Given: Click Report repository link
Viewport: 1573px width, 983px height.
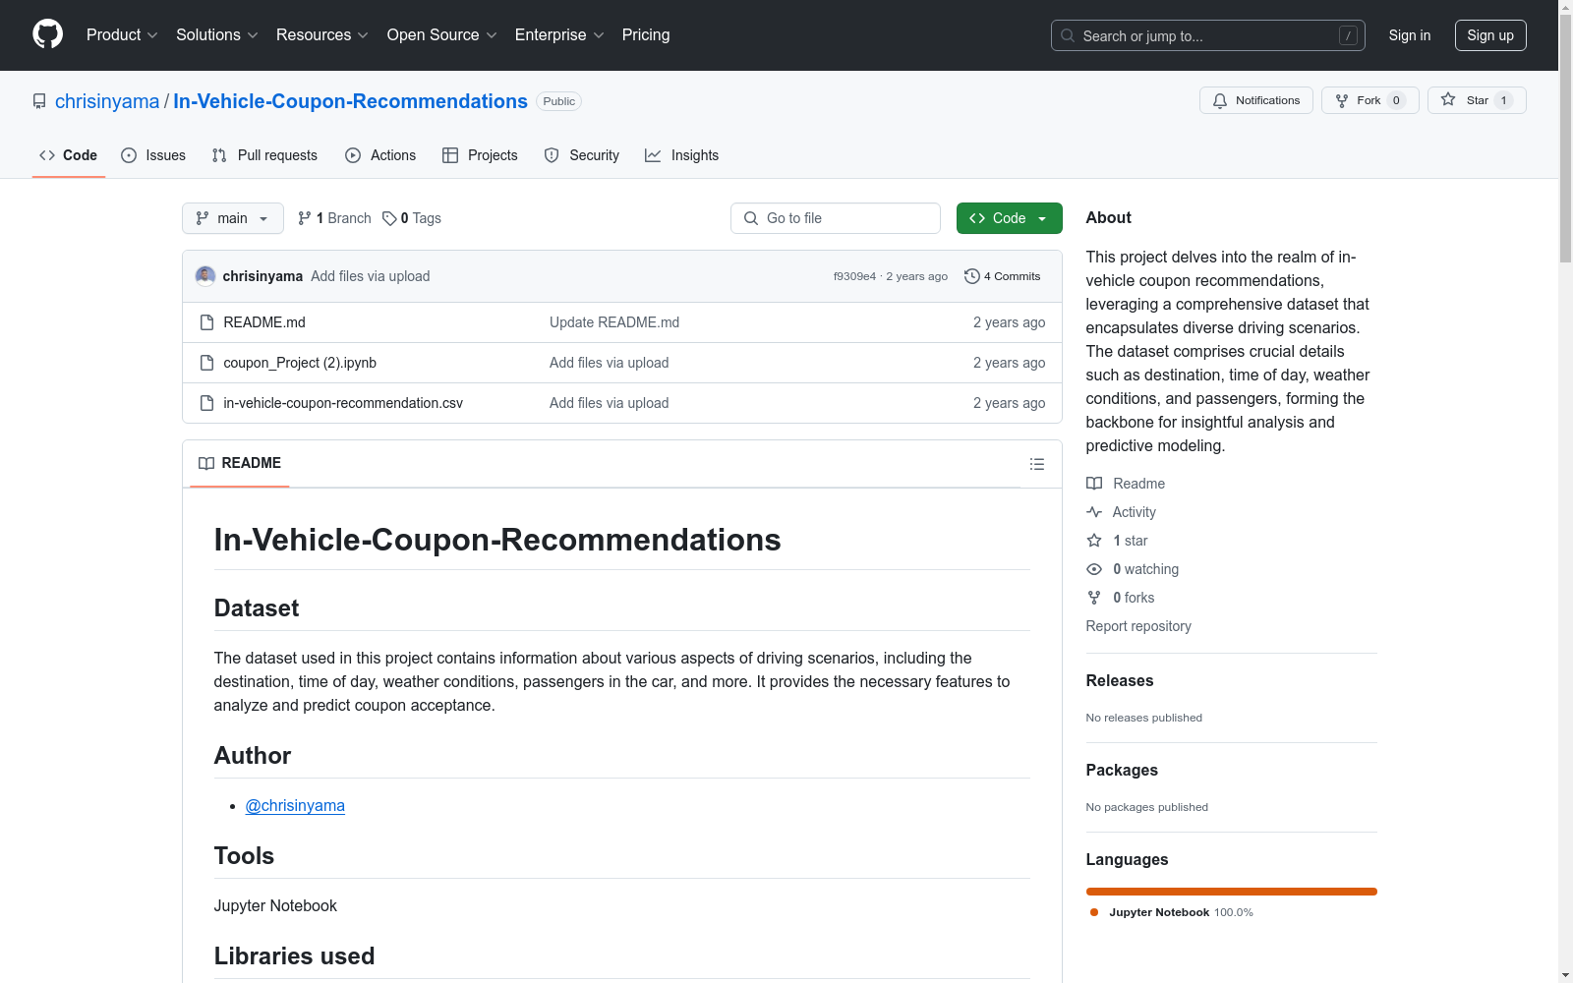Looking at the screenshot, I should 1138,626.
